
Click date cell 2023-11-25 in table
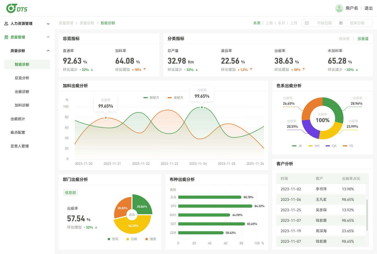pos(291,210)
